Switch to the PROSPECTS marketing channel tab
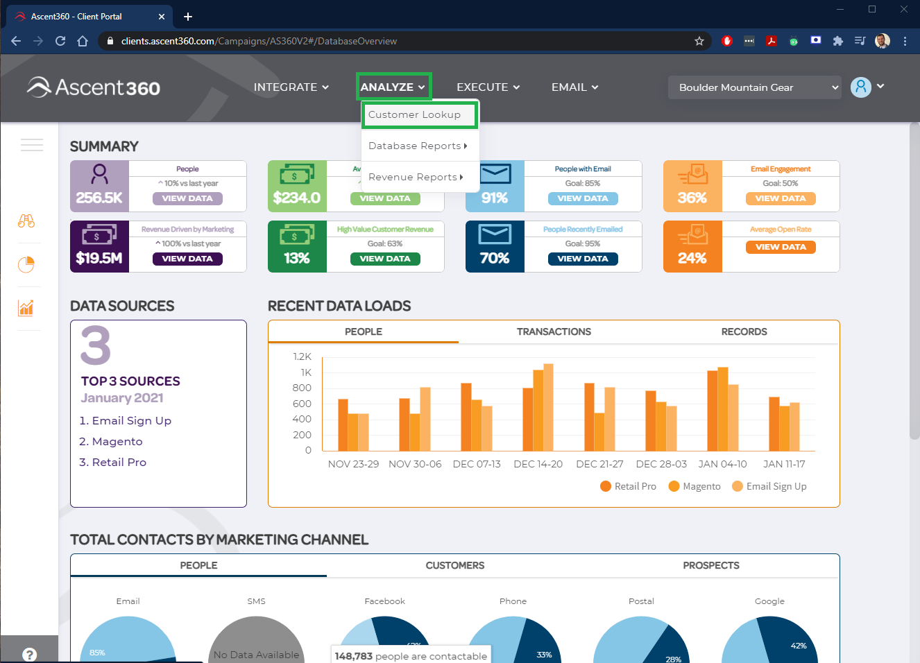 [x=711, y=566]
